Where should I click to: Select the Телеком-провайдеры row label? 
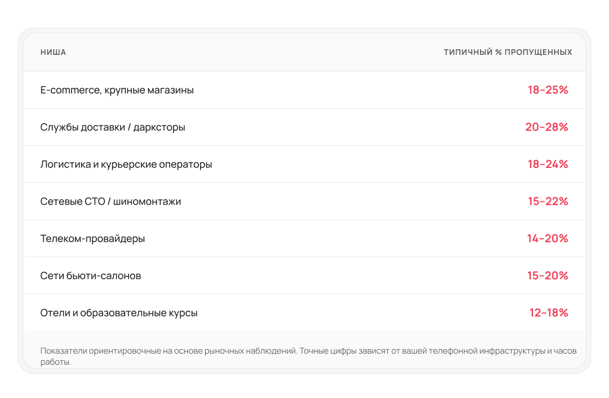(x=93, y=238)
